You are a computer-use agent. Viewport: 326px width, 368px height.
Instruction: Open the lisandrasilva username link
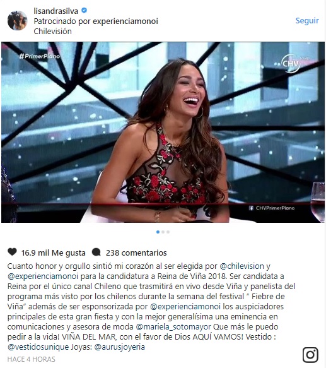tap(56, 11)
